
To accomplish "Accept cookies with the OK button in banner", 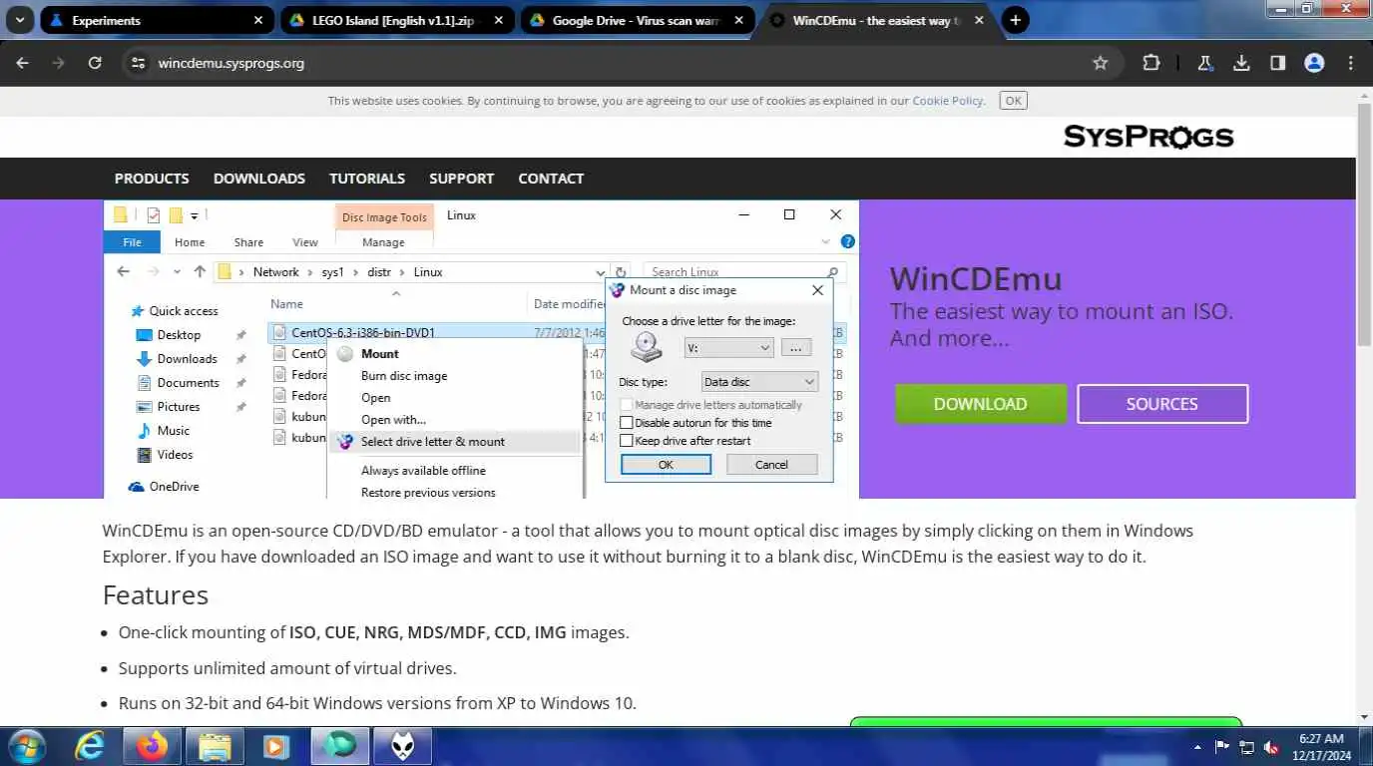I will point(1013,101).
